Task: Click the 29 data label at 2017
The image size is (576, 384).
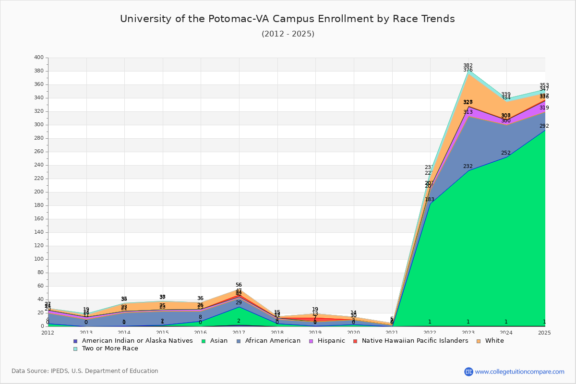Action: [239, 303]
